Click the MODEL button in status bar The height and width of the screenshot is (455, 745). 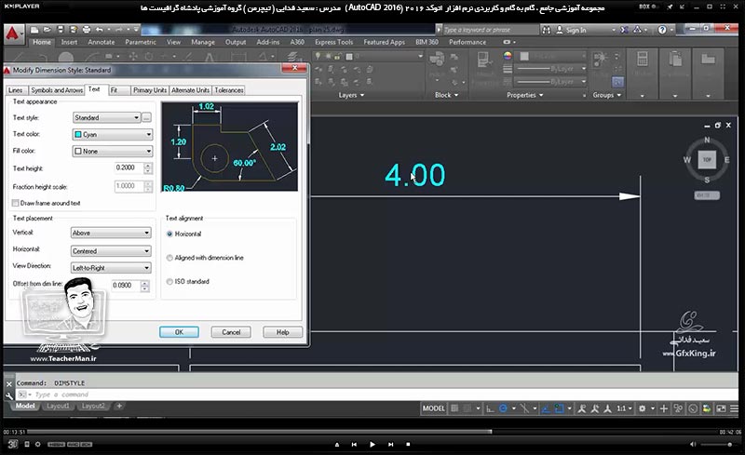(434, 408)
